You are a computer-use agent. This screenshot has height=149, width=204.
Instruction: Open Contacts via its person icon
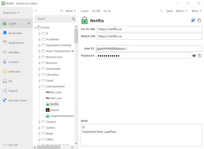point(5,62)
